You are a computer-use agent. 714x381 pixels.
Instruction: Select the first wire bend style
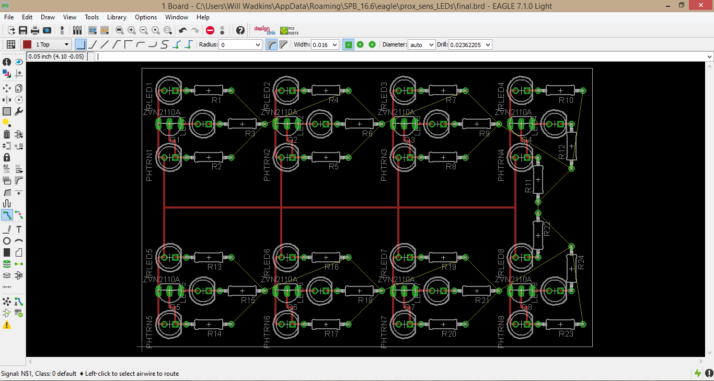click(79, 44)
